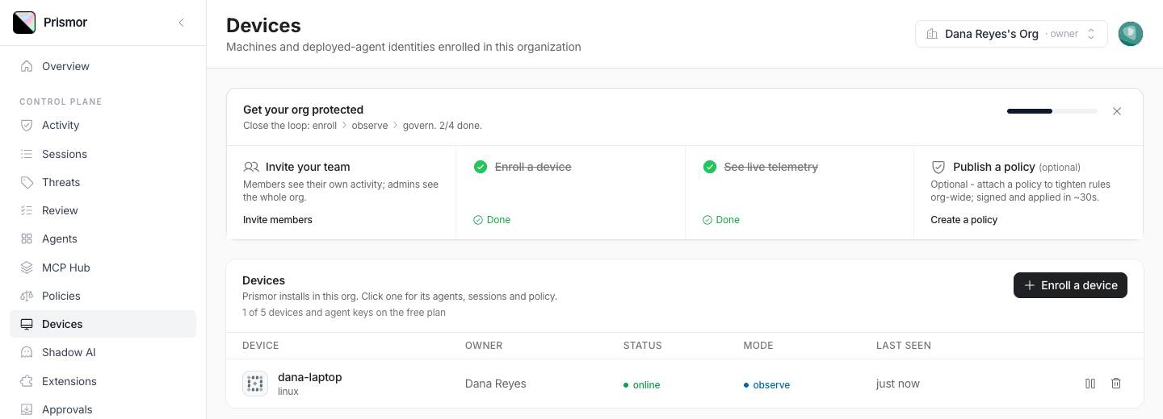Screen dimensions: 1163x419
Task: Click the crossed-out Enroll a device title
Action: [x=533, y=167]
